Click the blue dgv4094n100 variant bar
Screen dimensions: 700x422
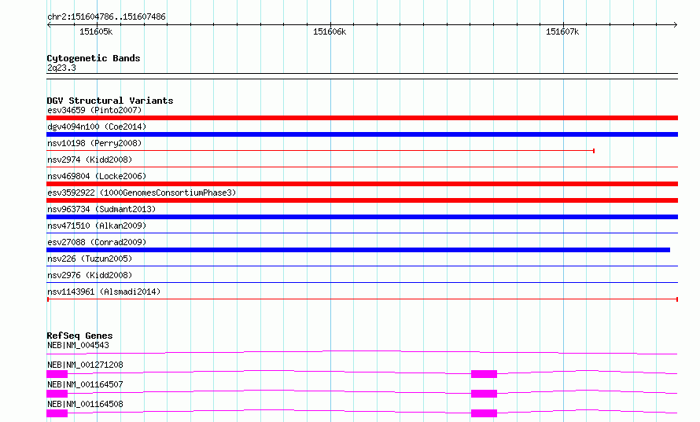click(362, 134)
